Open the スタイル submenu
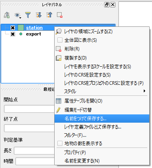The height and width of the screenshot is (168, 152). [x=102, y=91]
